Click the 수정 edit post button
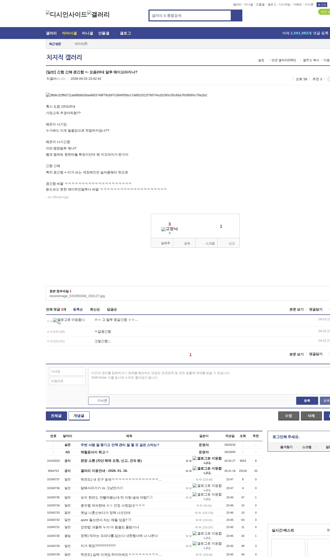The image size is (330, 557). (x=289, y=416)
